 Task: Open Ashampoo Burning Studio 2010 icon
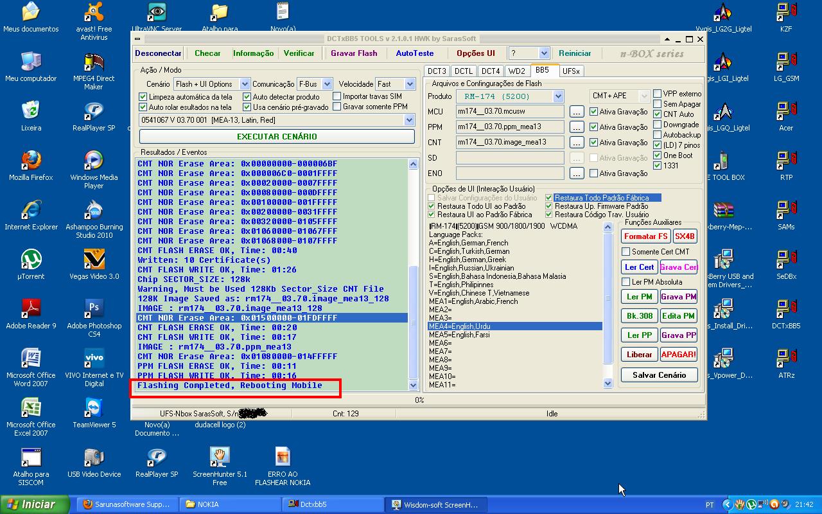(94, 219)
